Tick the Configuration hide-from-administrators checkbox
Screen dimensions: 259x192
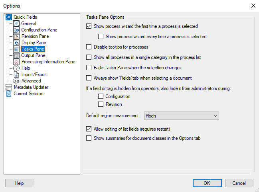tap(101, 96)
